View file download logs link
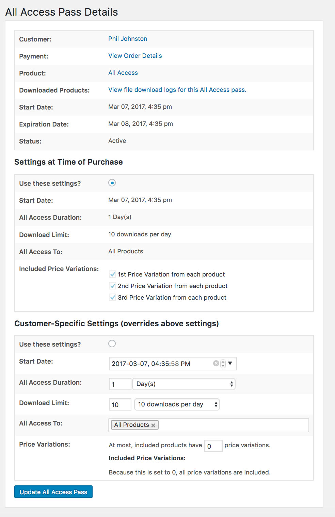The width and height of the screenshot is (335, 517). pyautogui.click(x=177, y=90)
